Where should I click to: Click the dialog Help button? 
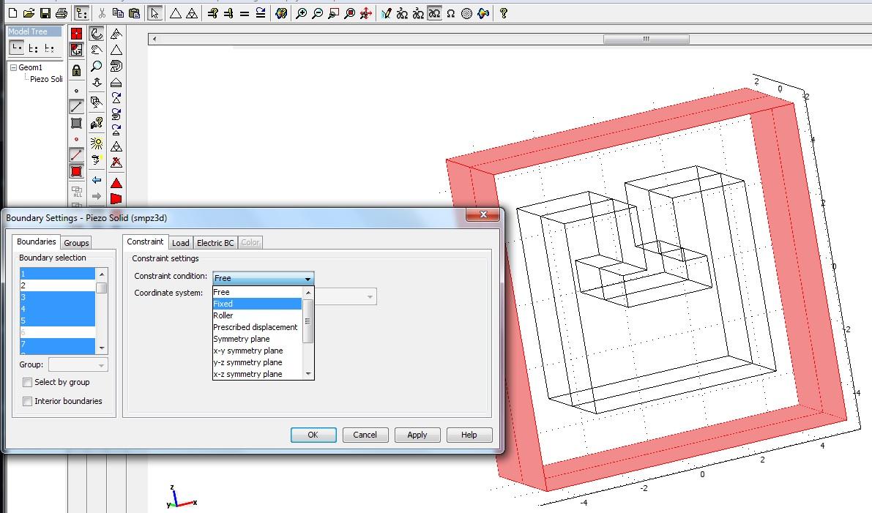click(469, 435)
